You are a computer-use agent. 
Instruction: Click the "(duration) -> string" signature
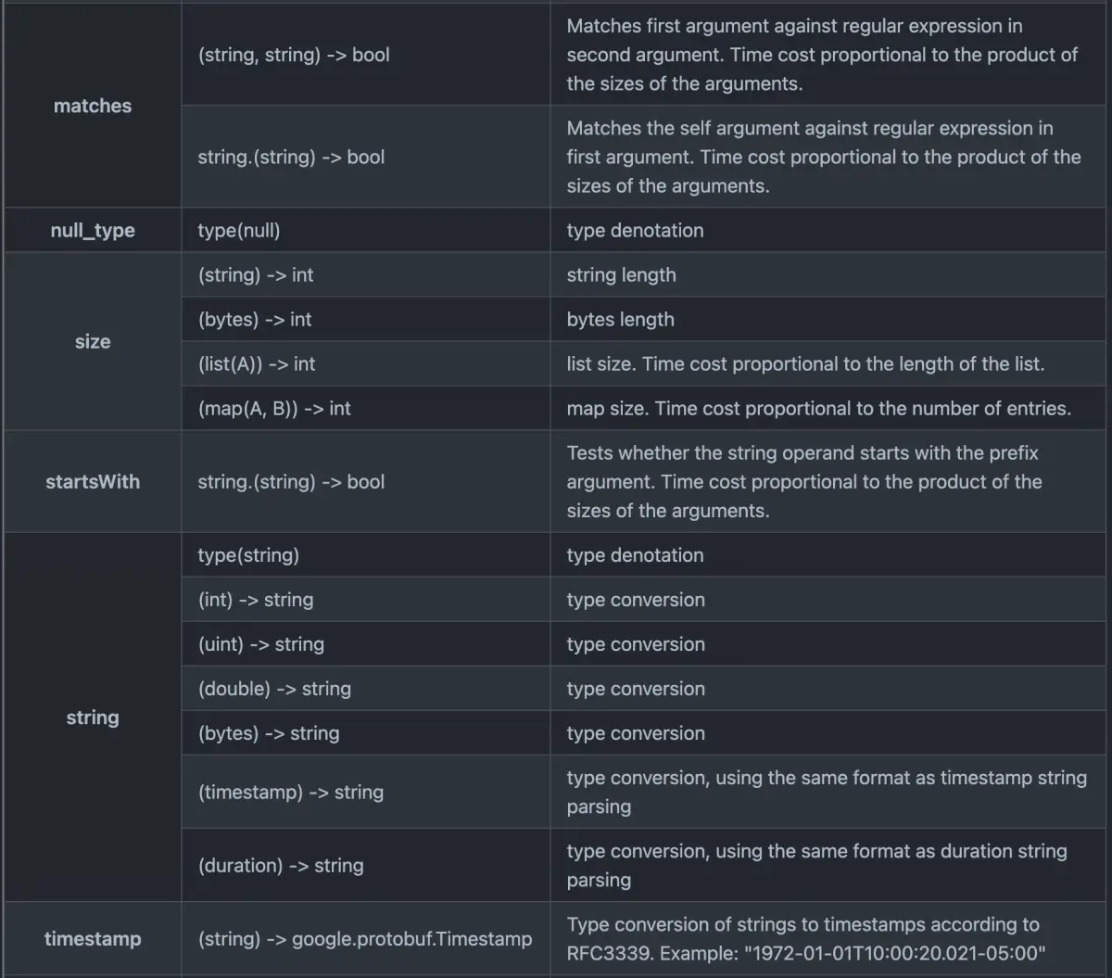(281, 866)
